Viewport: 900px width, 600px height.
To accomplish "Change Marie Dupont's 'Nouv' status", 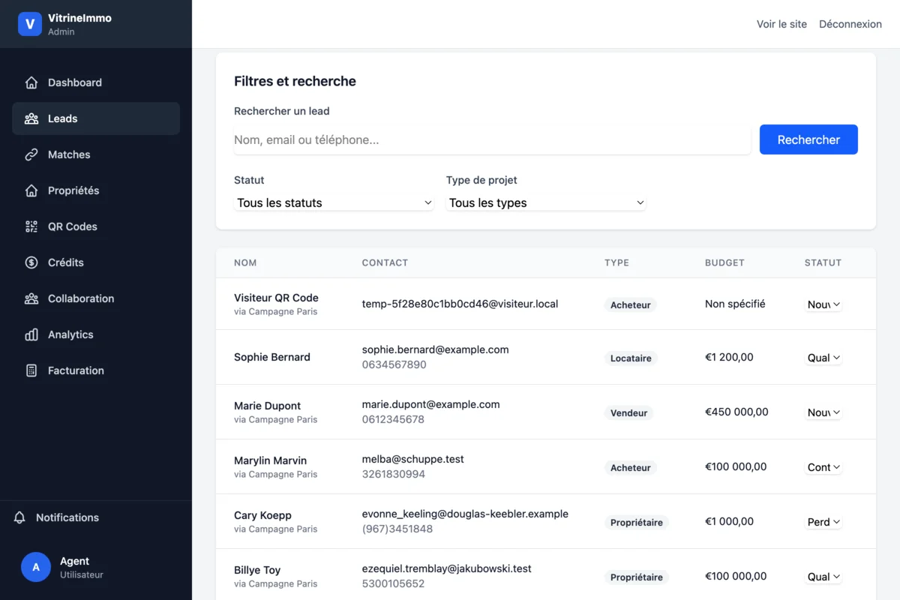I will click(823, 412).
